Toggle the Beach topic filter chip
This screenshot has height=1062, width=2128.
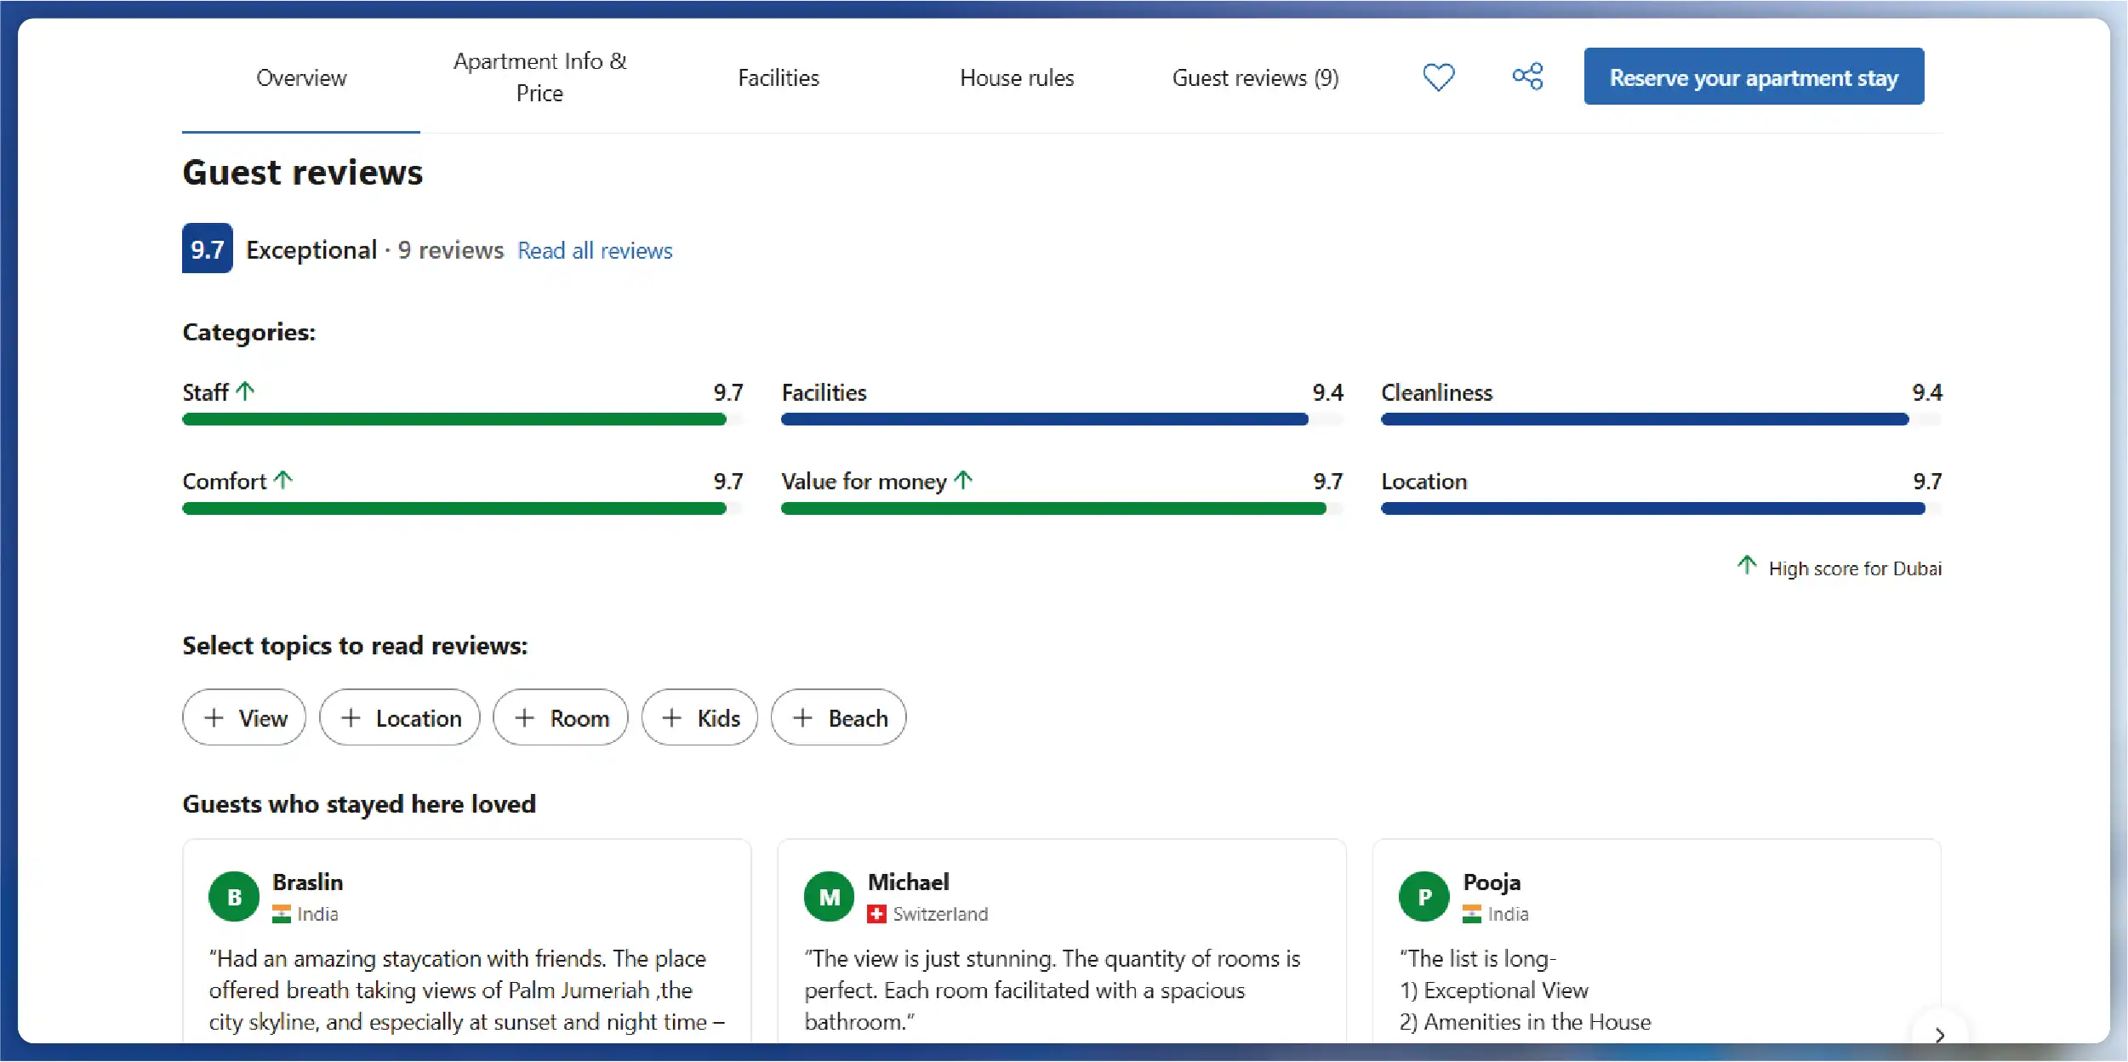(838, 717)
